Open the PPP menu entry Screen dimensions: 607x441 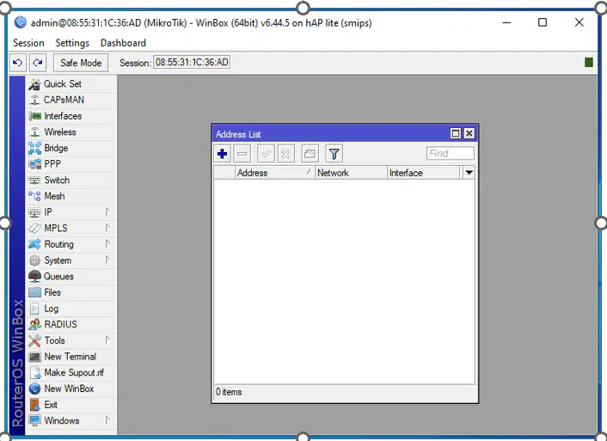click(x=71, y=164)
